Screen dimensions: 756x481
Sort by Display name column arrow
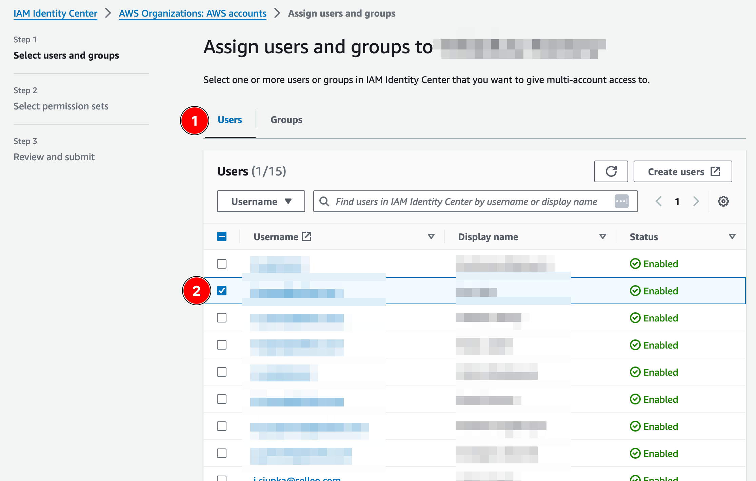(x=602, y=236)
